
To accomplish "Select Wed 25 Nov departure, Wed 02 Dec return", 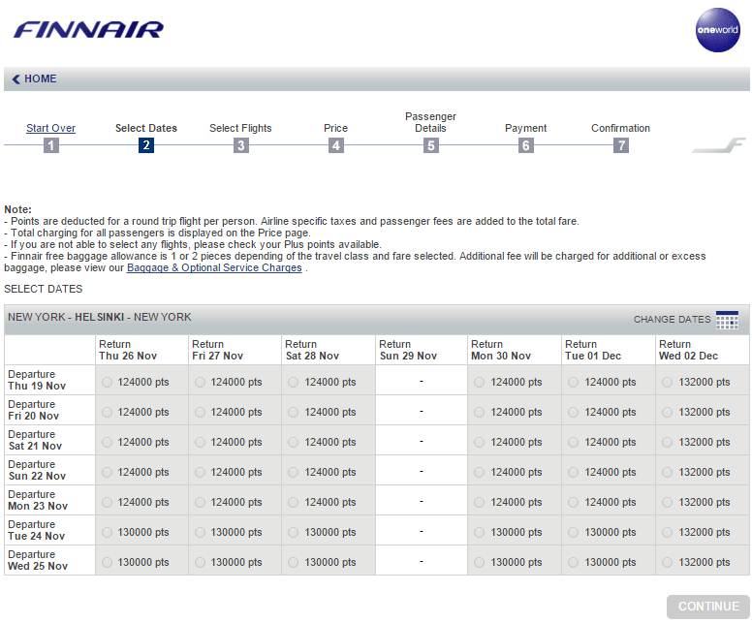I will [667, 563].
